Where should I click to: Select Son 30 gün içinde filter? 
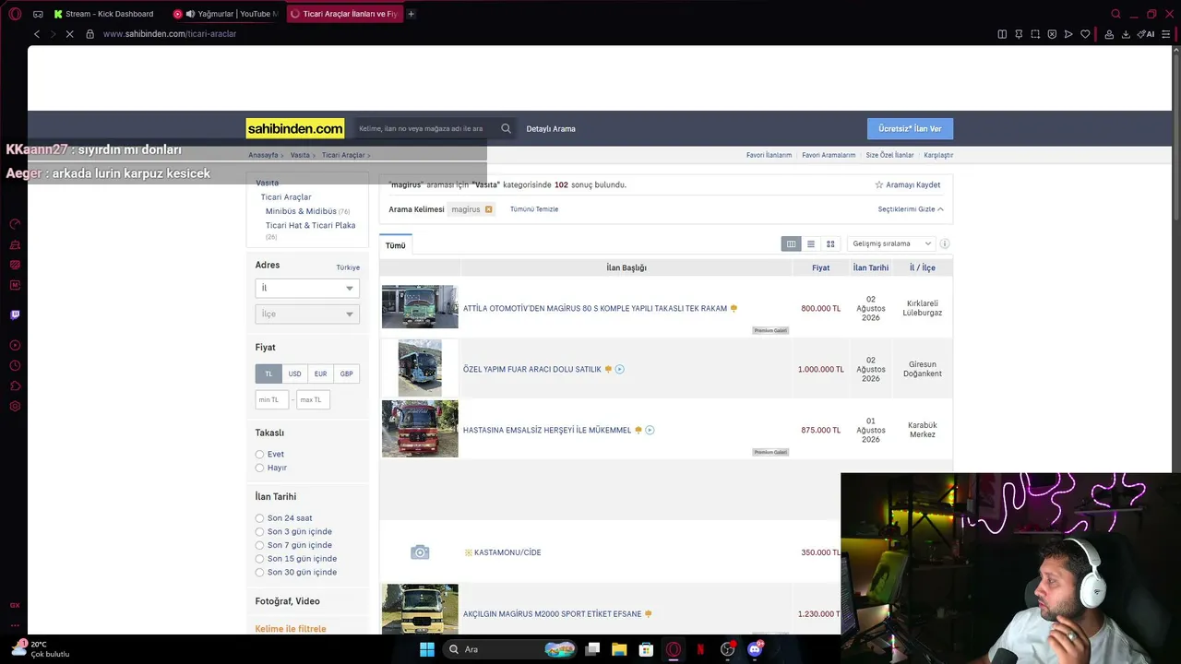point(259,572)
